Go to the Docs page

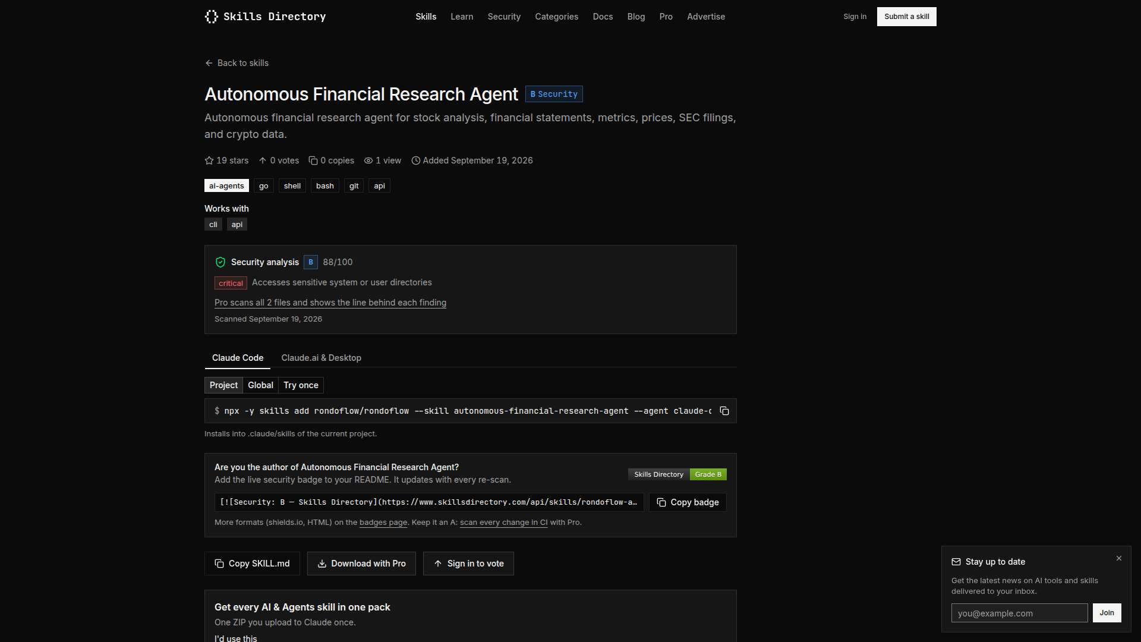tap(603, 17)
